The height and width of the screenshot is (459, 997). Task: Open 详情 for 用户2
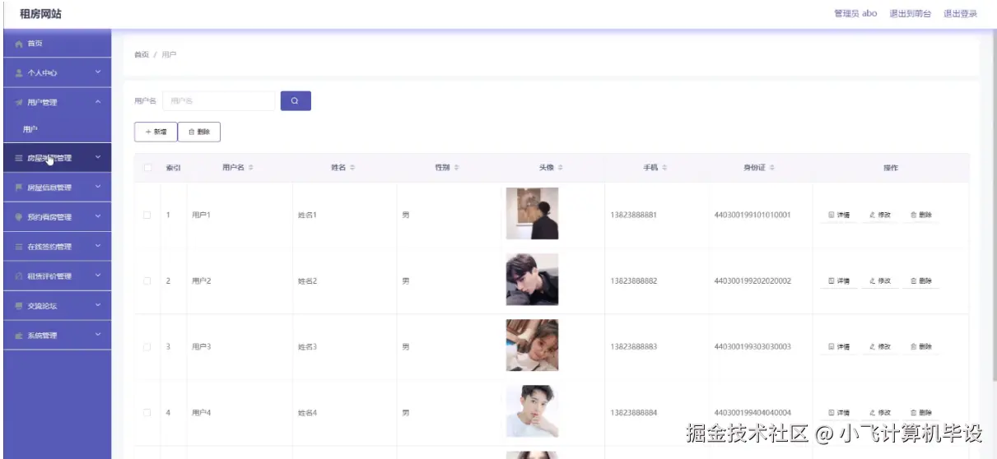pos(839,280)
